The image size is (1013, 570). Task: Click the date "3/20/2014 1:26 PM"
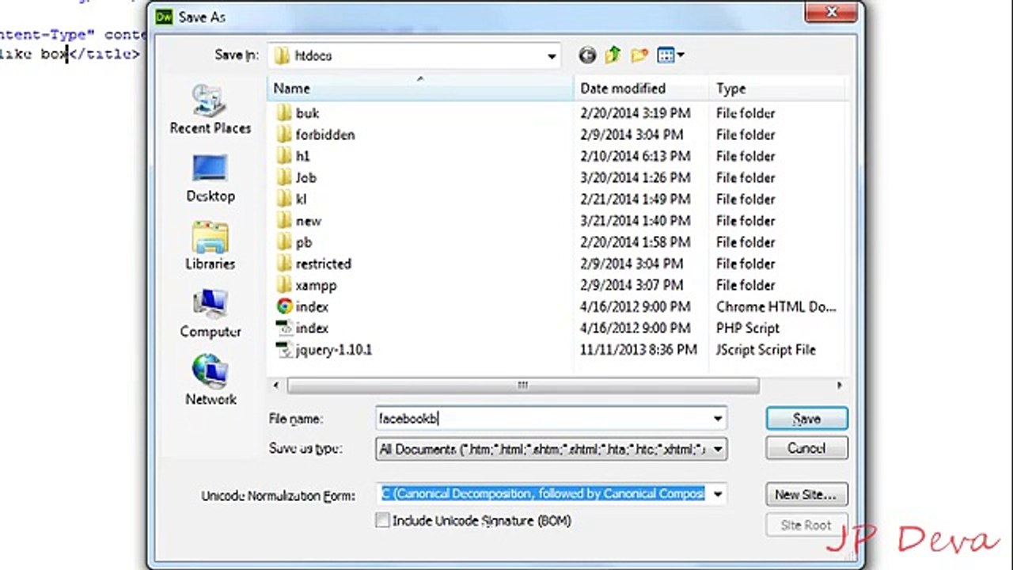[635, 177]
